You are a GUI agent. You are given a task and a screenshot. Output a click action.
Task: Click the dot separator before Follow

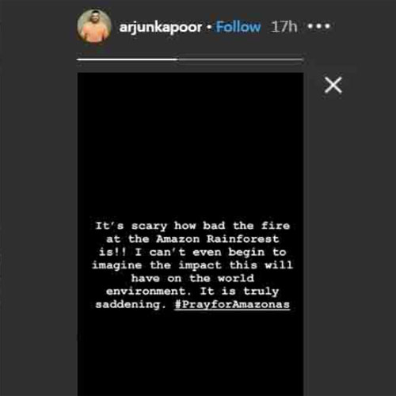209,27
